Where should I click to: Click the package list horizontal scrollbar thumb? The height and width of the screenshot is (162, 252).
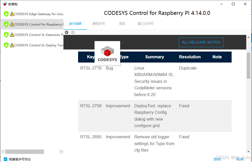25,152
